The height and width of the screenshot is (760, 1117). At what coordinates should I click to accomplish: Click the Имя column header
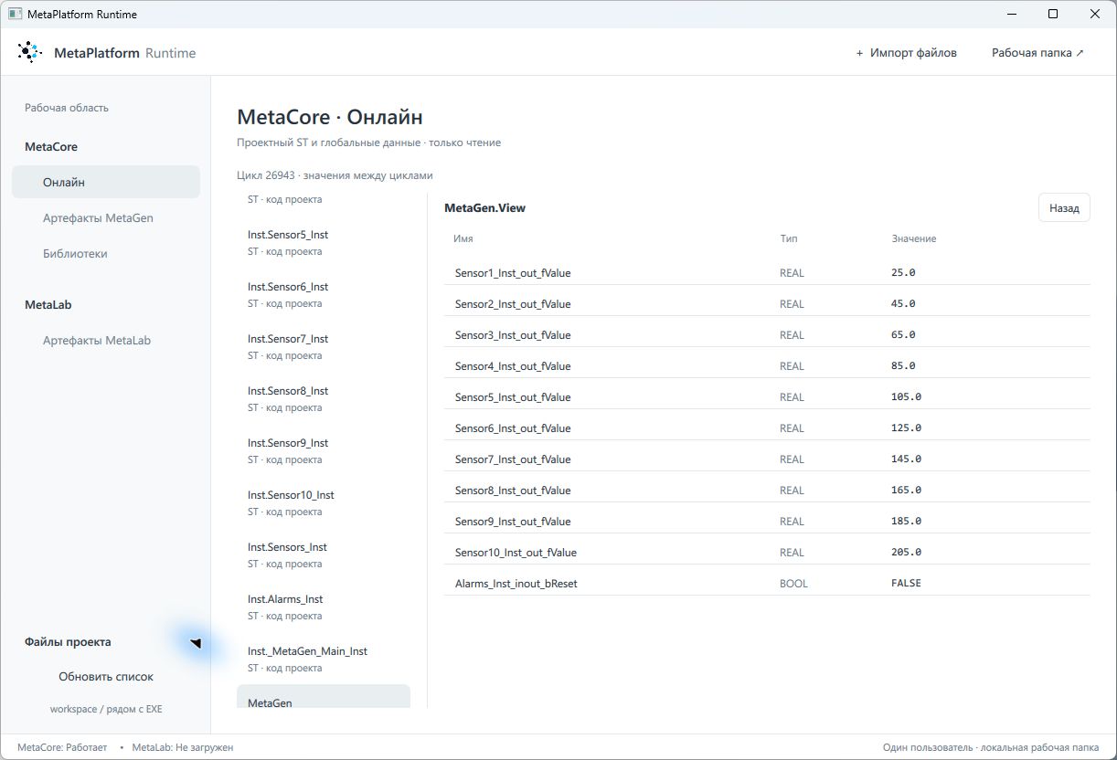pyautogui.click(x=463, y=238)
